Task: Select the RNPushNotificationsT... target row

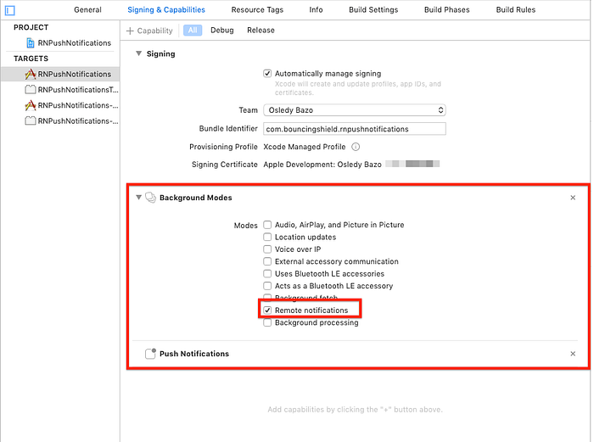Action: pyautogui.click(x=60, y=90)
